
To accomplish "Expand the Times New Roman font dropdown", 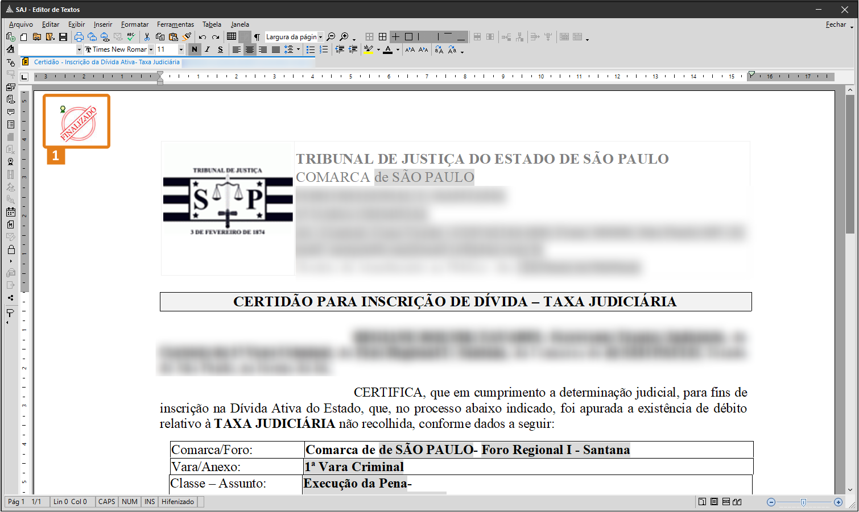I will coord(151,49).
